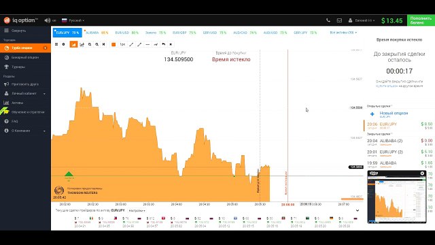Click the Thomson Reuters logo

(x=59, y=191)
